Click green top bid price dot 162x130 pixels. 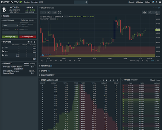coord(16,29)
